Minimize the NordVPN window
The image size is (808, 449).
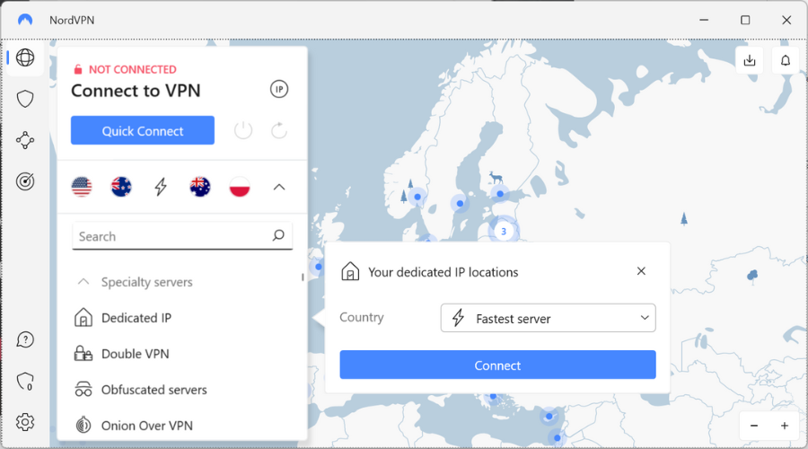(x=704, y=20)
